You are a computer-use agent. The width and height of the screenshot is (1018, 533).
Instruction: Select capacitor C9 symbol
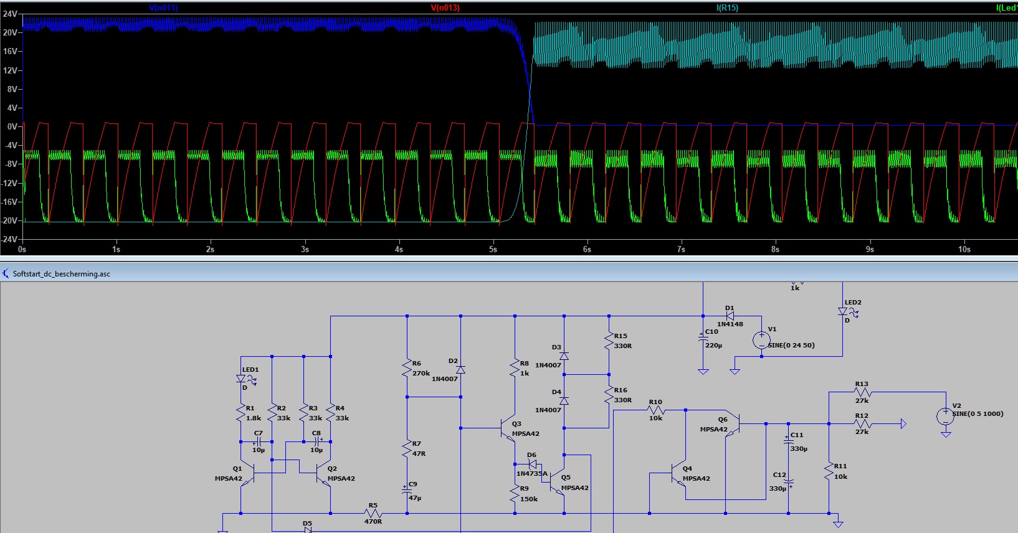tap(407, 490)
